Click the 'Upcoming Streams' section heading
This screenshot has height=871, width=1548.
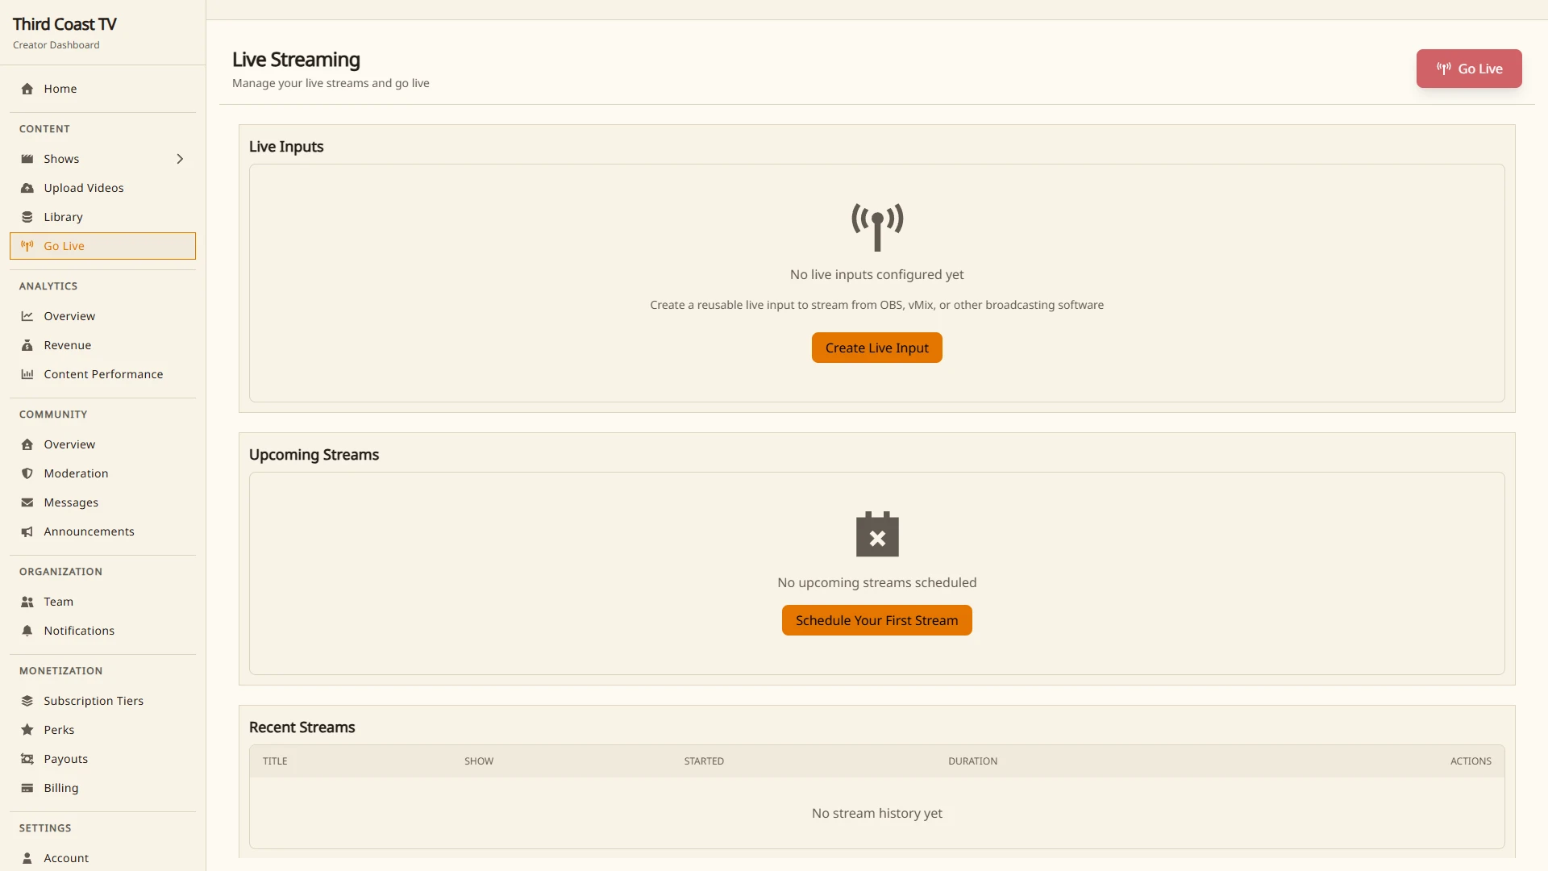314,455
